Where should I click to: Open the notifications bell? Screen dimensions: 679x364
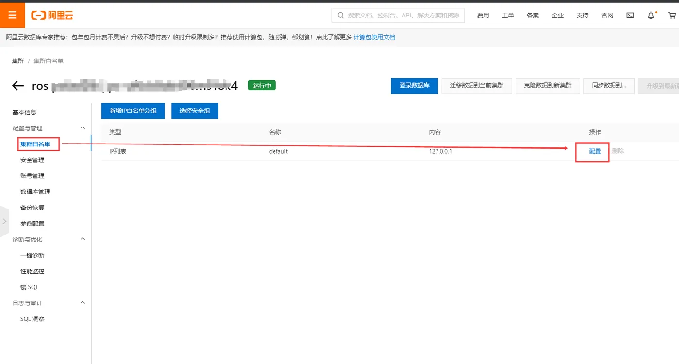point(651,16)
